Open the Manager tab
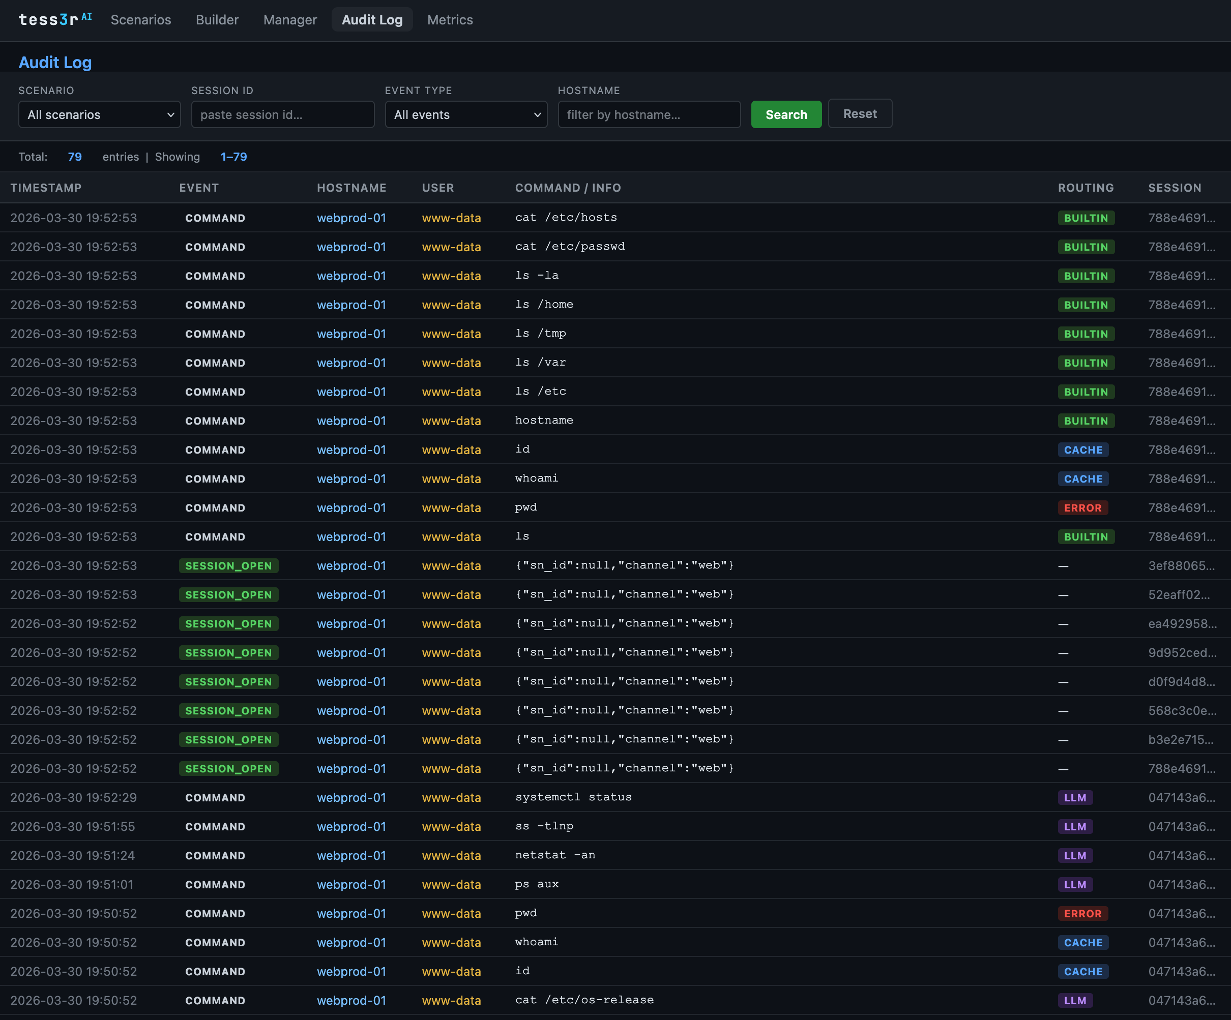1231x1020 pixels. pyautogui.click(x=289, y=19)
